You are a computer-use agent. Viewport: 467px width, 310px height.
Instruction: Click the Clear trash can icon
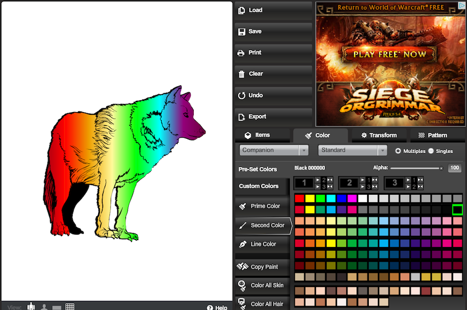coord(242,74)
